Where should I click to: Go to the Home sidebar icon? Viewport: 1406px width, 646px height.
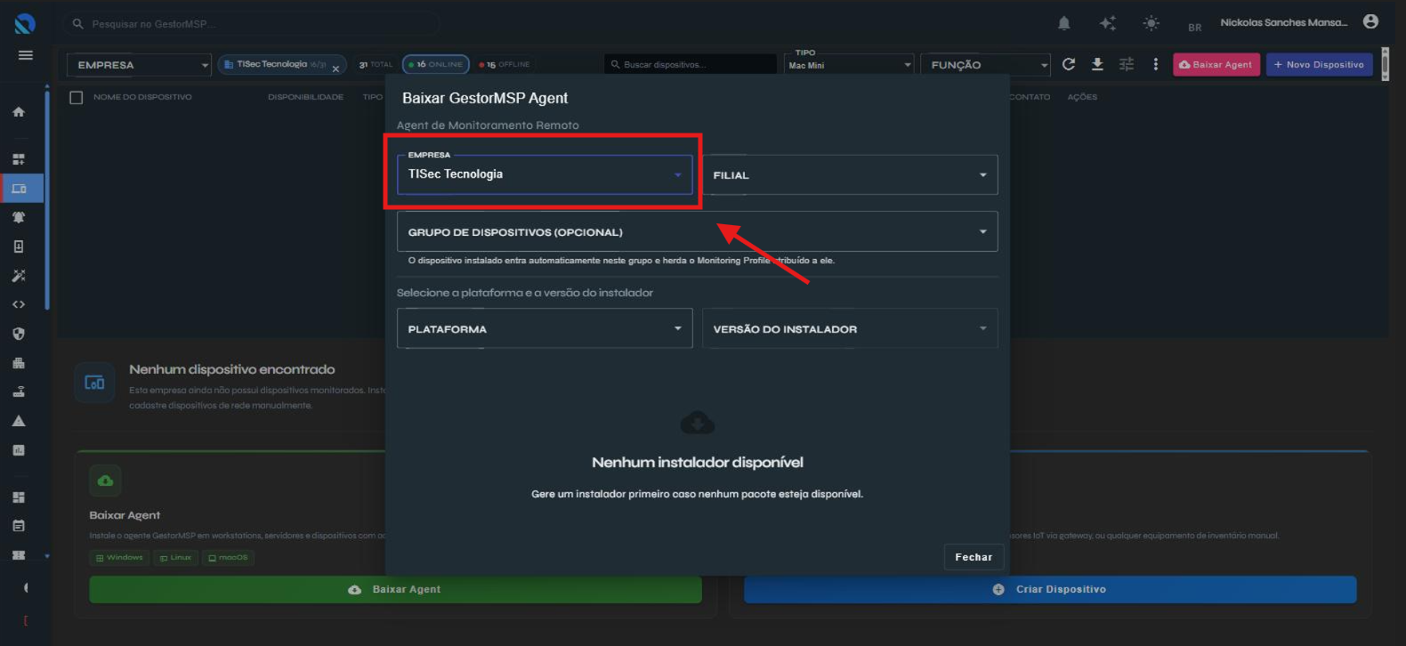(19, 112)
